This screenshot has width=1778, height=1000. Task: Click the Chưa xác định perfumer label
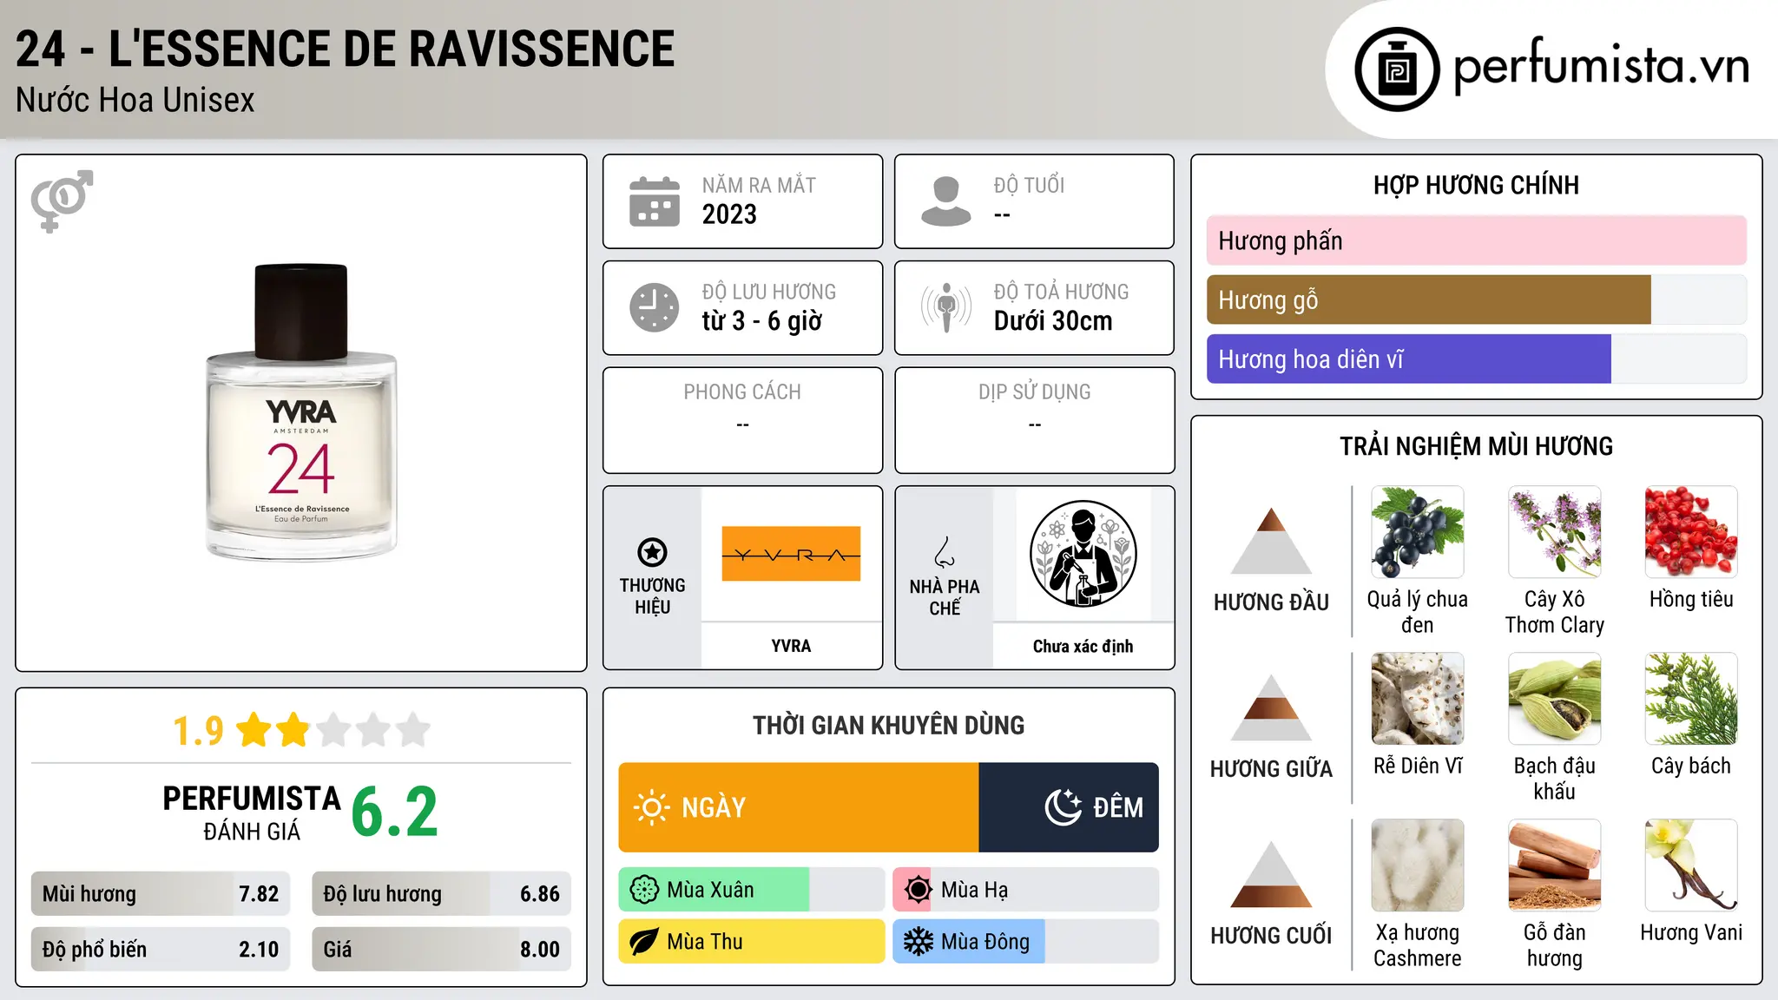point(1083,646)
